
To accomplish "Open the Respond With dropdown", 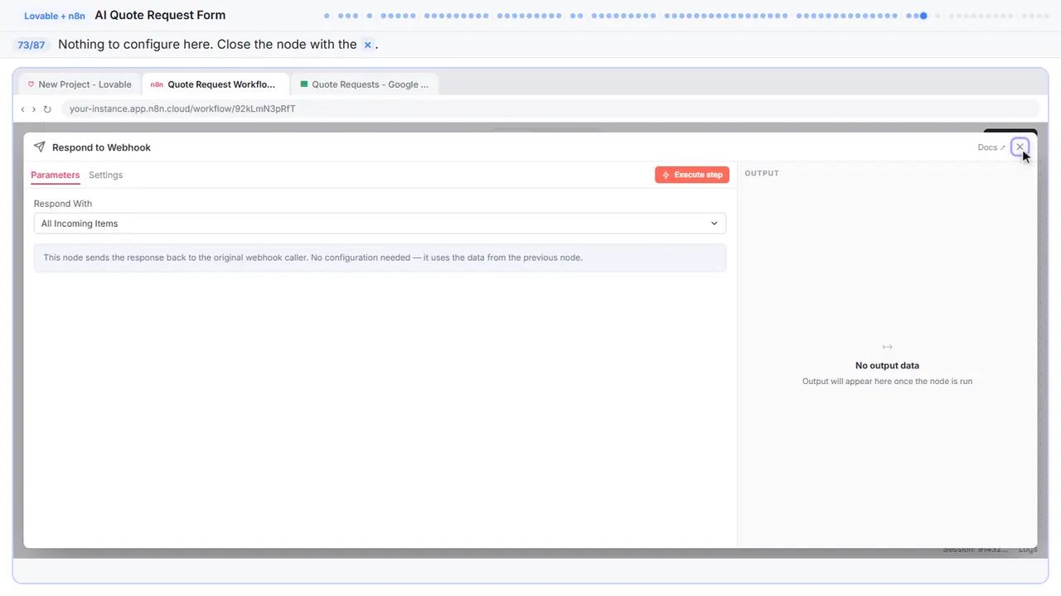I will pos(380,223).
